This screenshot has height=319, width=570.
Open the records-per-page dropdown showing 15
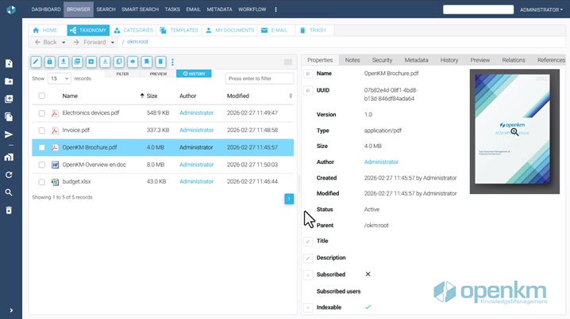click(60, 79)
